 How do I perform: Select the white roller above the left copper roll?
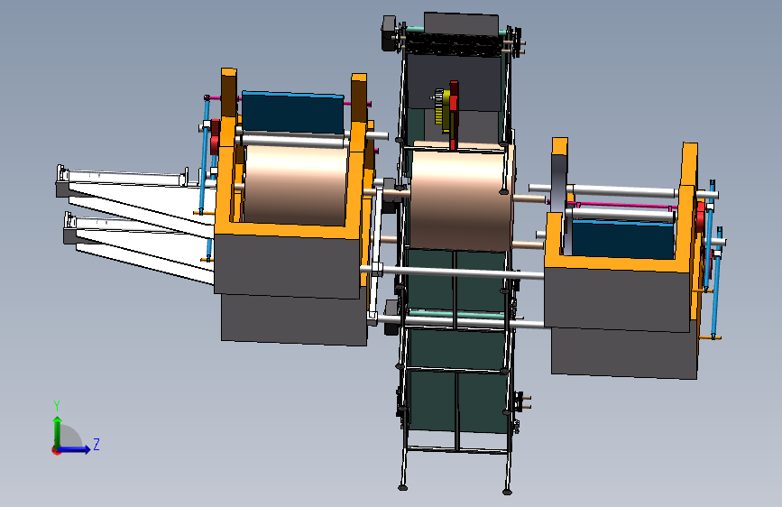[294, 141]
